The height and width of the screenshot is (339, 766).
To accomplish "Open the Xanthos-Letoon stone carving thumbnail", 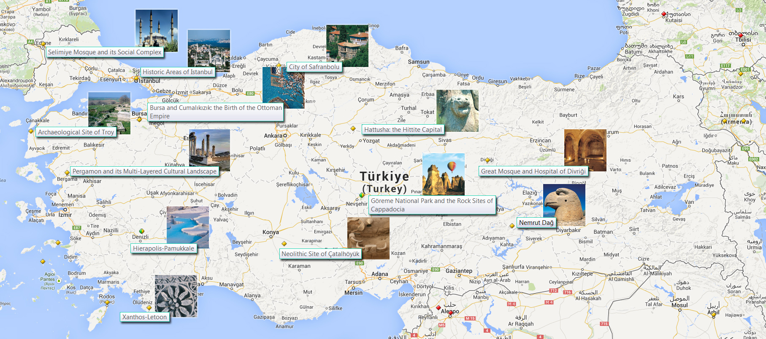I will click(176, 296).
